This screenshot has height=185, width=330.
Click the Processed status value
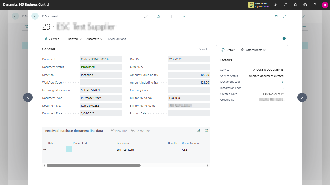click(x=88, y=67)
